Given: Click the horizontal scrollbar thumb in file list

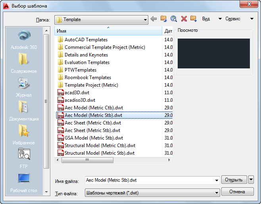Looking at the screenshot, I should pyautogui.click(x=87, y=160).
